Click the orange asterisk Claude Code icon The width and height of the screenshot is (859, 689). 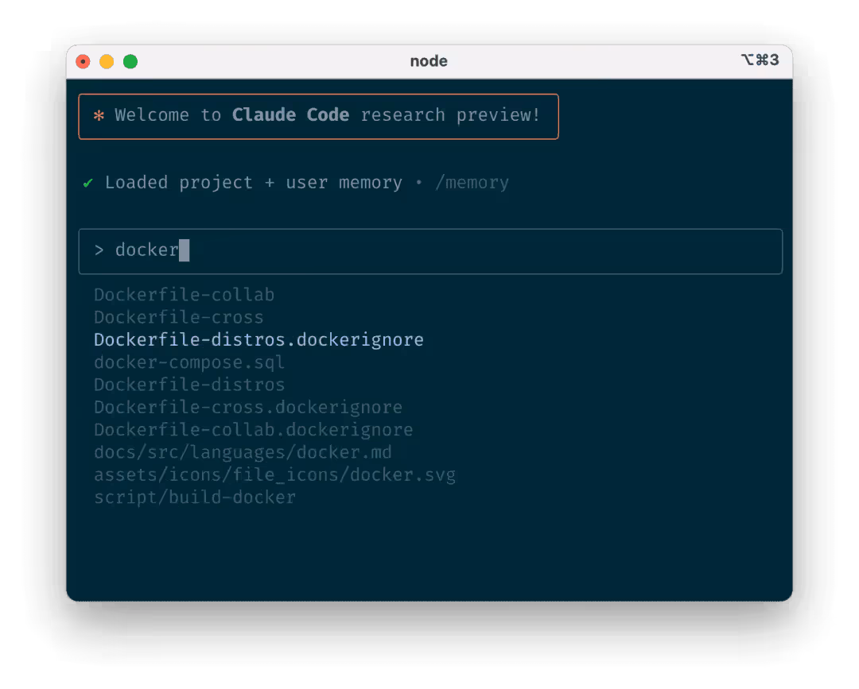click(99, 116)
